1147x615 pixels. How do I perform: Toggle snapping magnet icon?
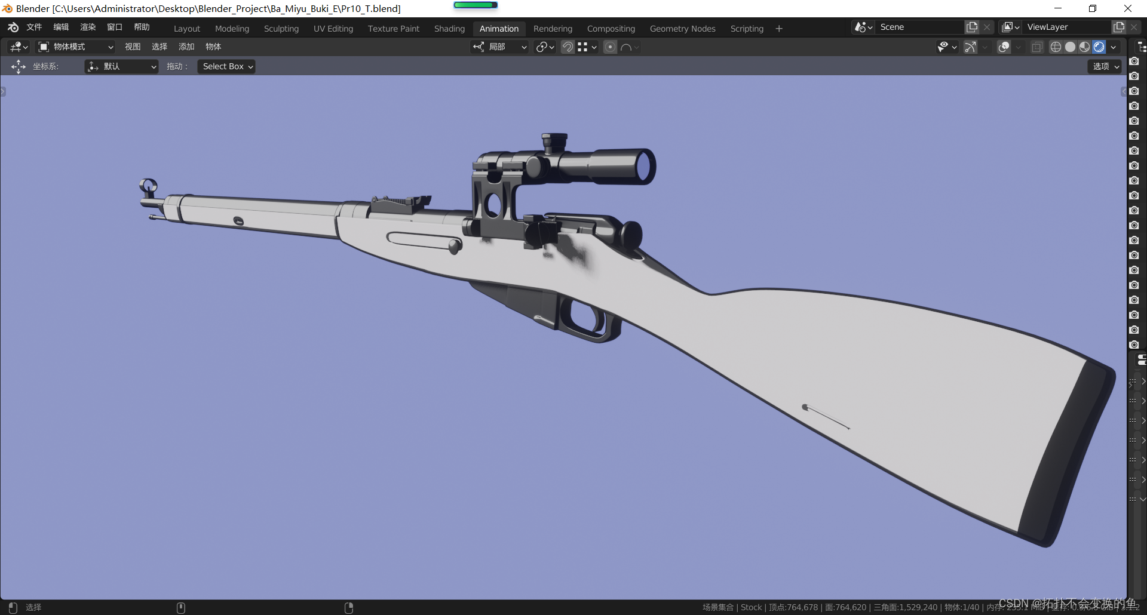pos(568,47)
